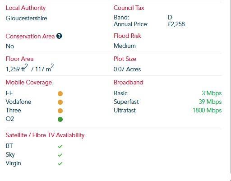The image size is (231, 181).
Task: Select the Mobile Coverage heading
Action: coord(29,83)
